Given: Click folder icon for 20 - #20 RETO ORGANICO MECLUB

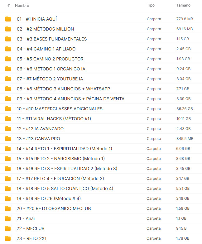Looking at the screenshot, I should [8, 208].
